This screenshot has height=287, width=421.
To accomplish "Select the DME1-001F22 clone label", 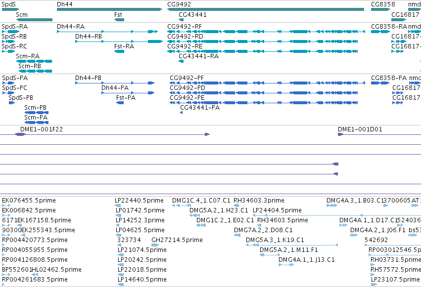I will (x=42, y=129).
